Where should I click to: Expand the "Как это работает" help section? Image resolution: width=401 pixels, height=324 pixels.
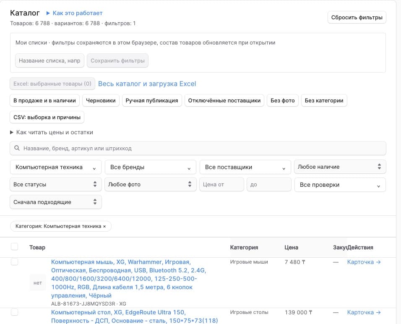[74, 13]
